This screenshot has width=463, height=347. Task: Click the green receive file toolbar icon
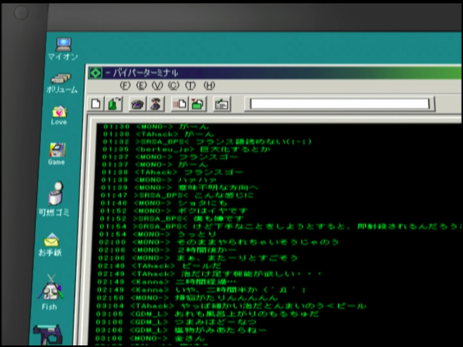click(x=198, y=104)
